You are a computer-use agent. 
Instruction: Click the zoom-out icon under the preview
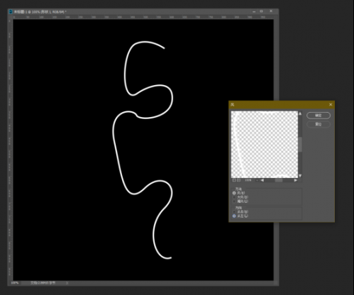pyautogui.click(x=234, y=180)
